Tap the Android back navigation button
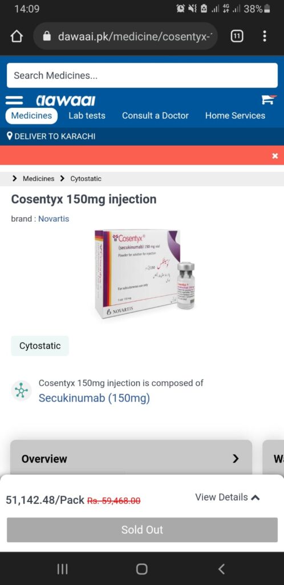Image resolution: width=284 pixels, height=585 pixels. tap(221, 569)
